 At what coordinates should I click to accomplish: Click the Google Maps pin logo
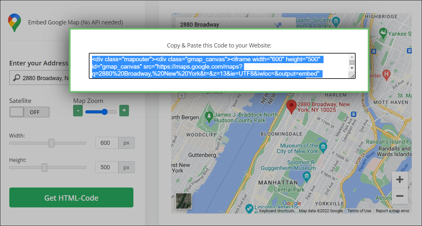pyautogui.click(x=14, y=22)
